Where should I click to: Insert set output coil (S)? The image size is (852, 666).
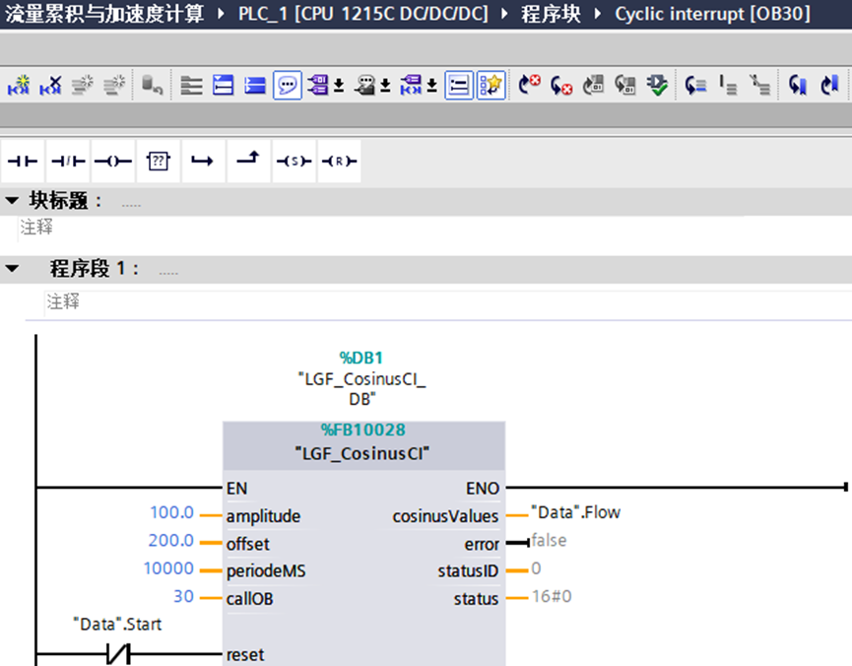(294, 161)
